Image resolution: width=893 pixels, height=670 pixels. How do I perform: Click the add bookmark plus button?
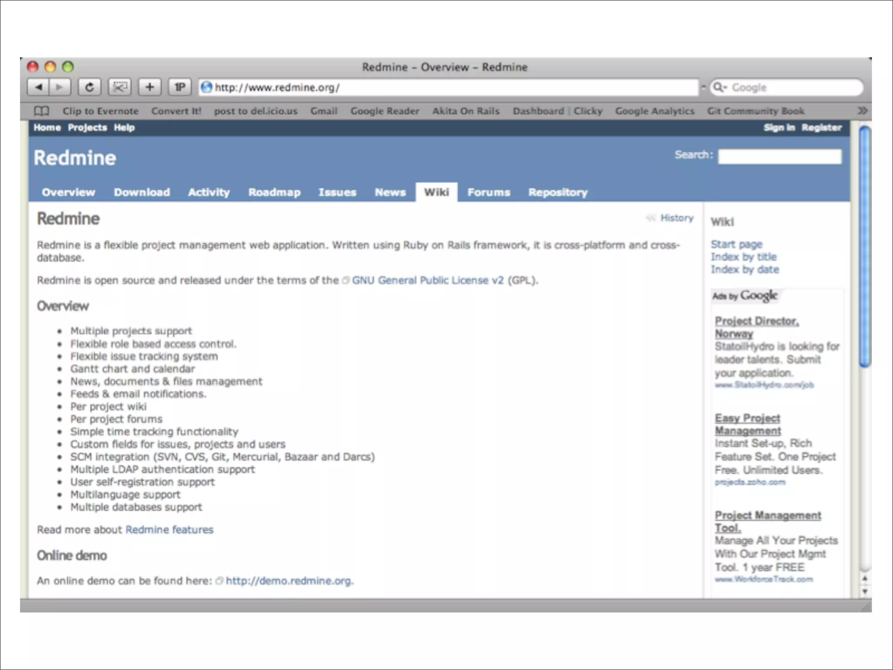tap(150, 87)
